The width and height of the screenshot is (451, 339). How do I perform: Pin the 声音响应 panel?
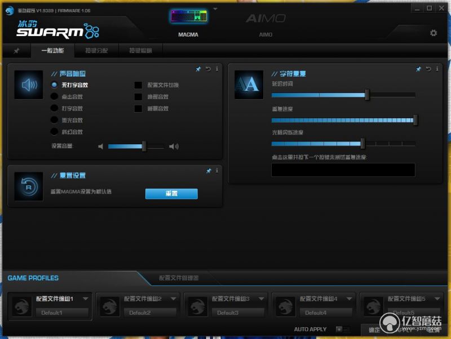pyautogui.click(x=198, y=69)
